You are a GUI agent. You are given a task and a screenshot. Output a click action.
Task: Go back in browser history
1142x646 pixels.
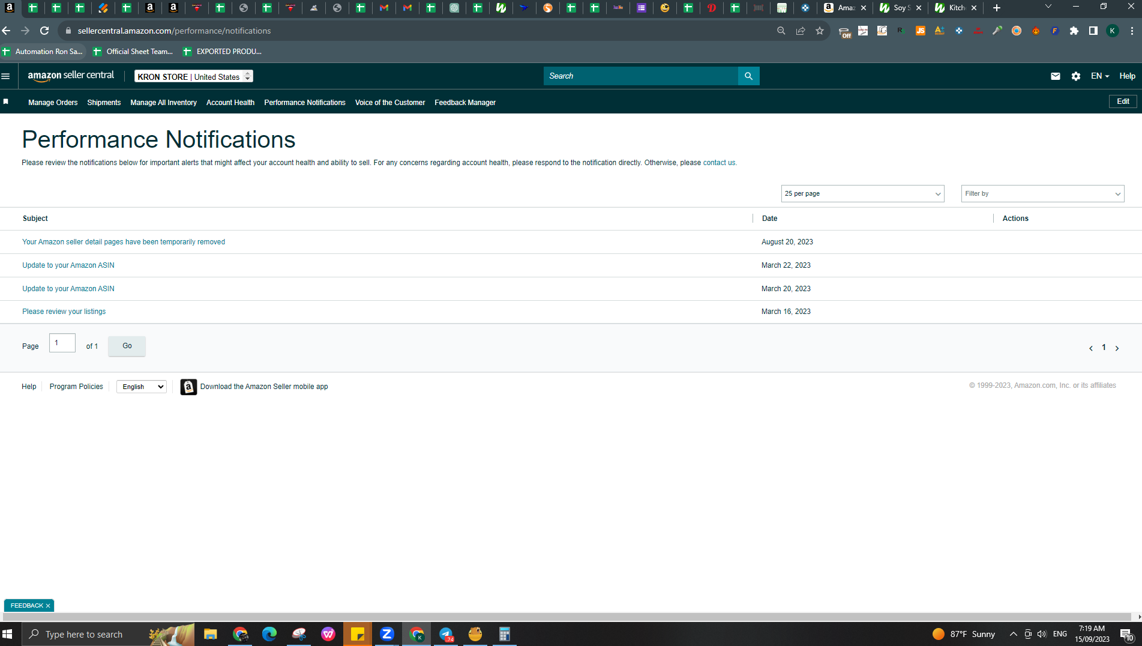(x=6, y=31)
